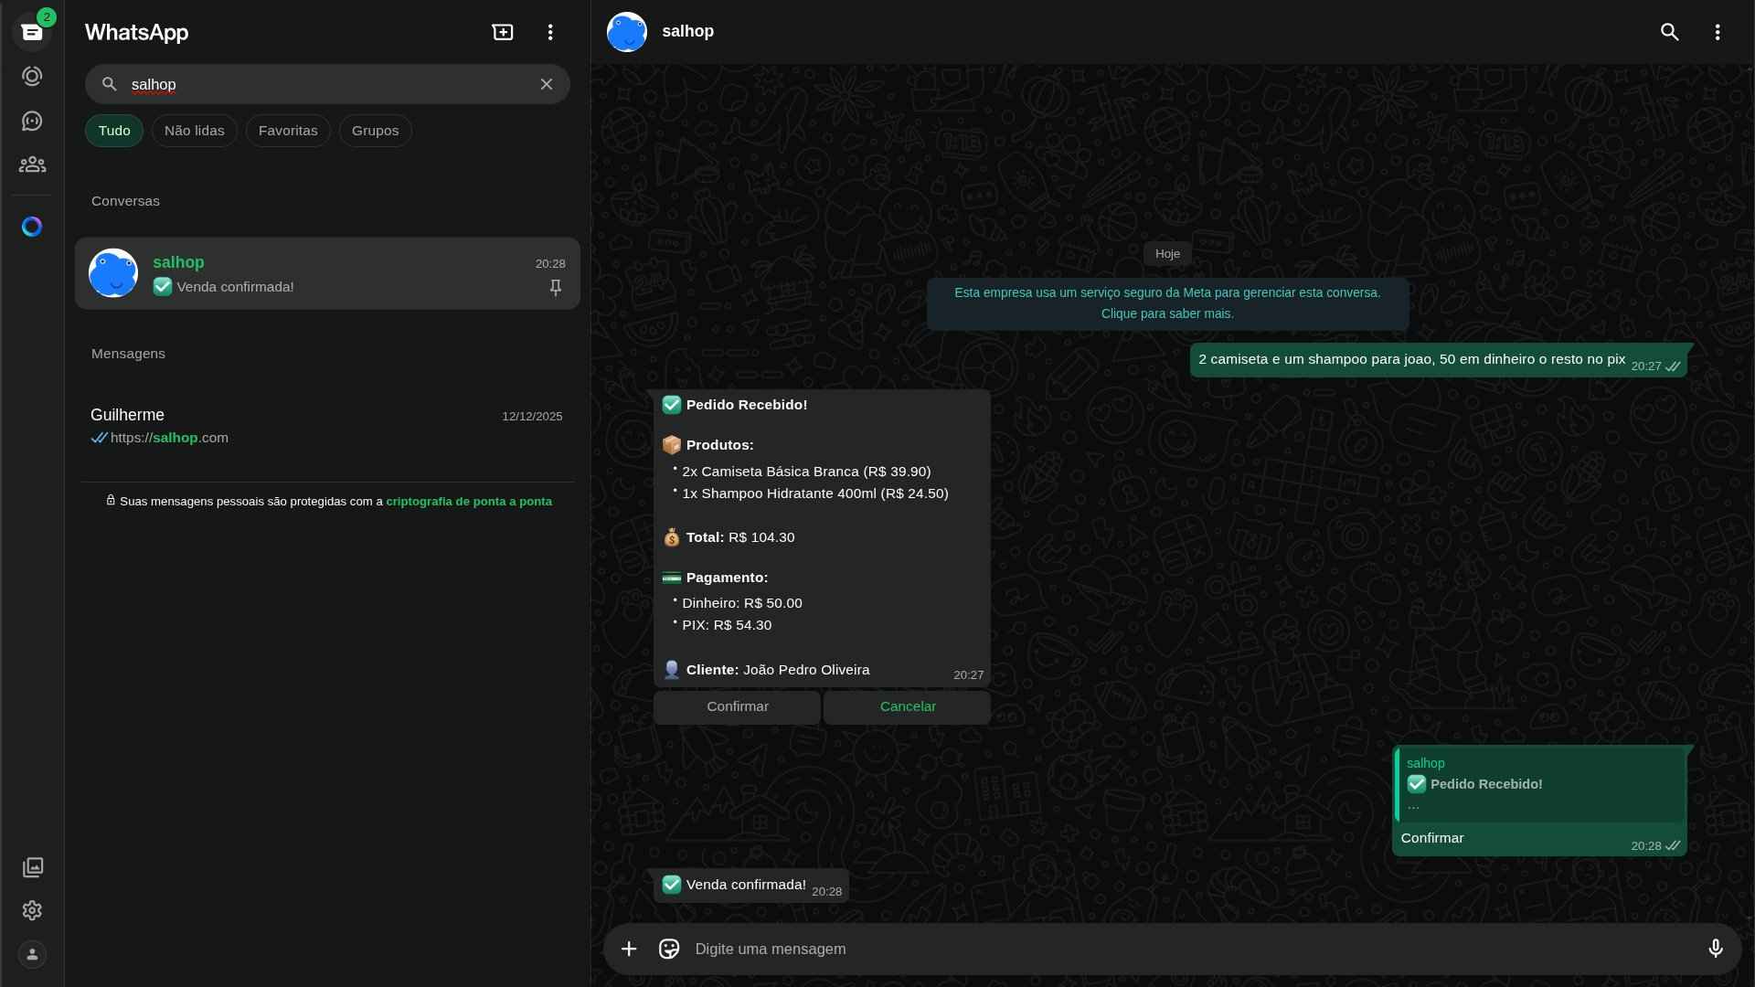Open Meta AI circle icon

pyautogui.click(x=32, y=227)
